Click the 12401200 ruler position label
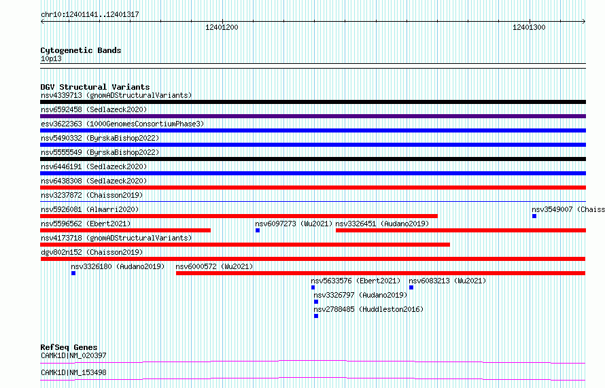 [222, 27]
